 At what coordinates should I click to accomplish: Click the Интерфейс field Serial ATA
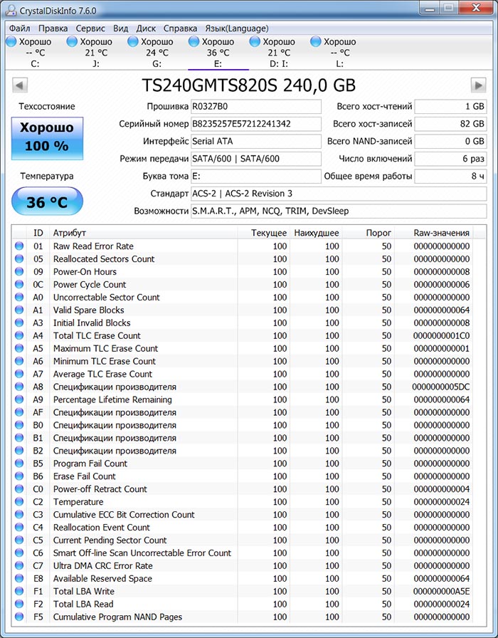point(256,141)
